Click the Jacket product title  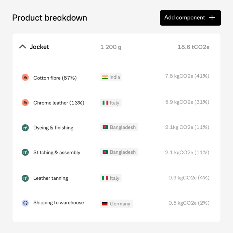pos(39,47)
